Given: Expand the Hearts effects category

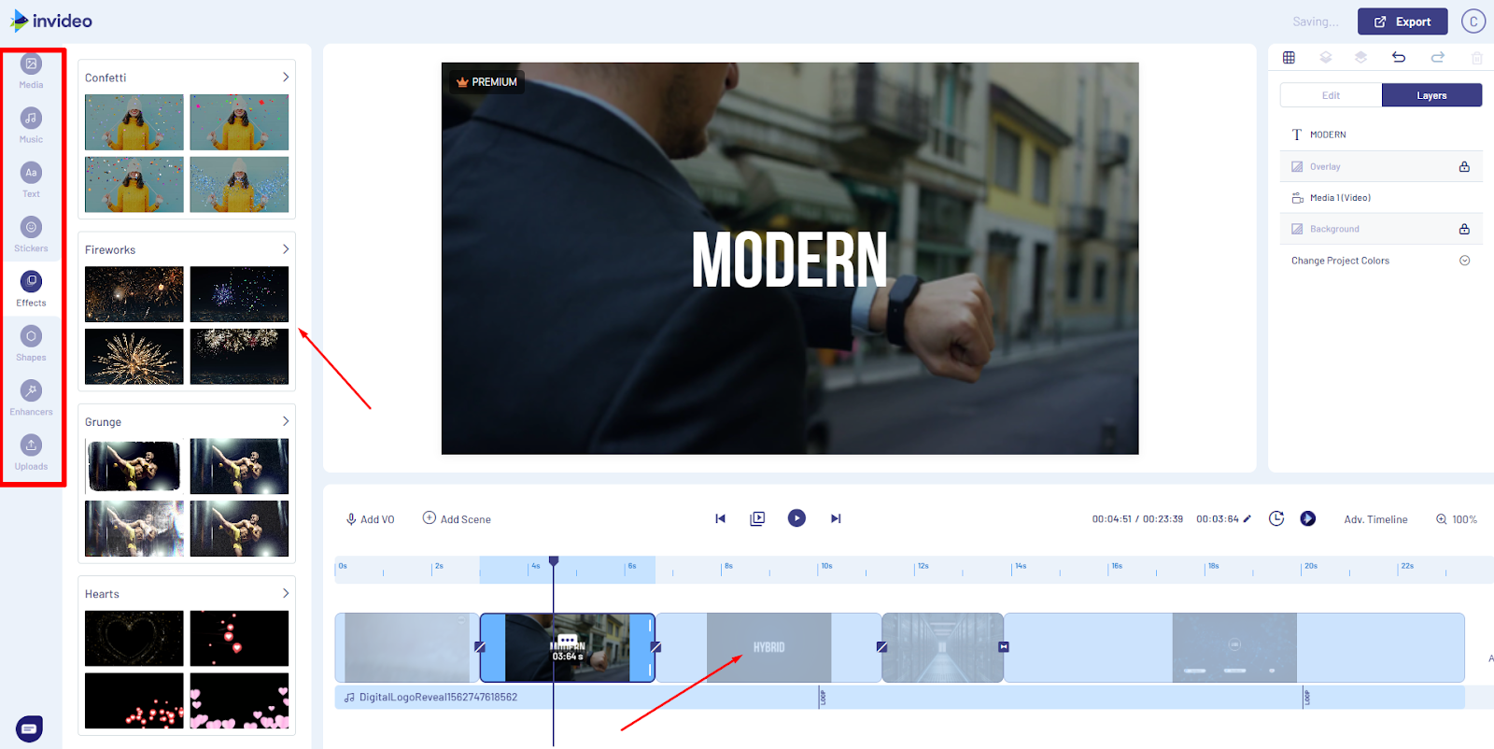Looking at the screenshot, I should [286, 593].
